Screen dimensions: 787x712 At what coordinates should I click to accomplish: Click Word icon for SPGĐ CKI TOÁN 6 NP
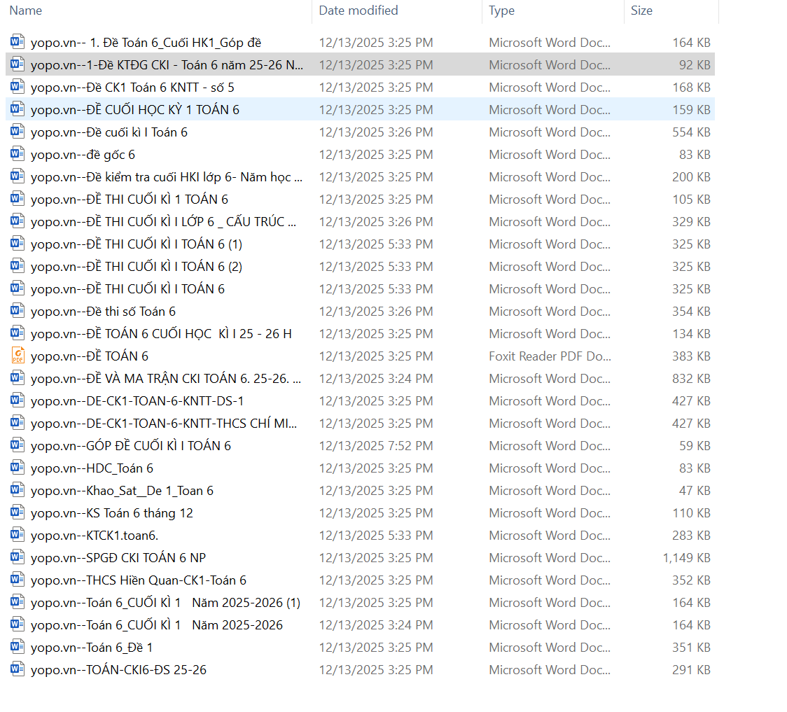pos(18,557)
